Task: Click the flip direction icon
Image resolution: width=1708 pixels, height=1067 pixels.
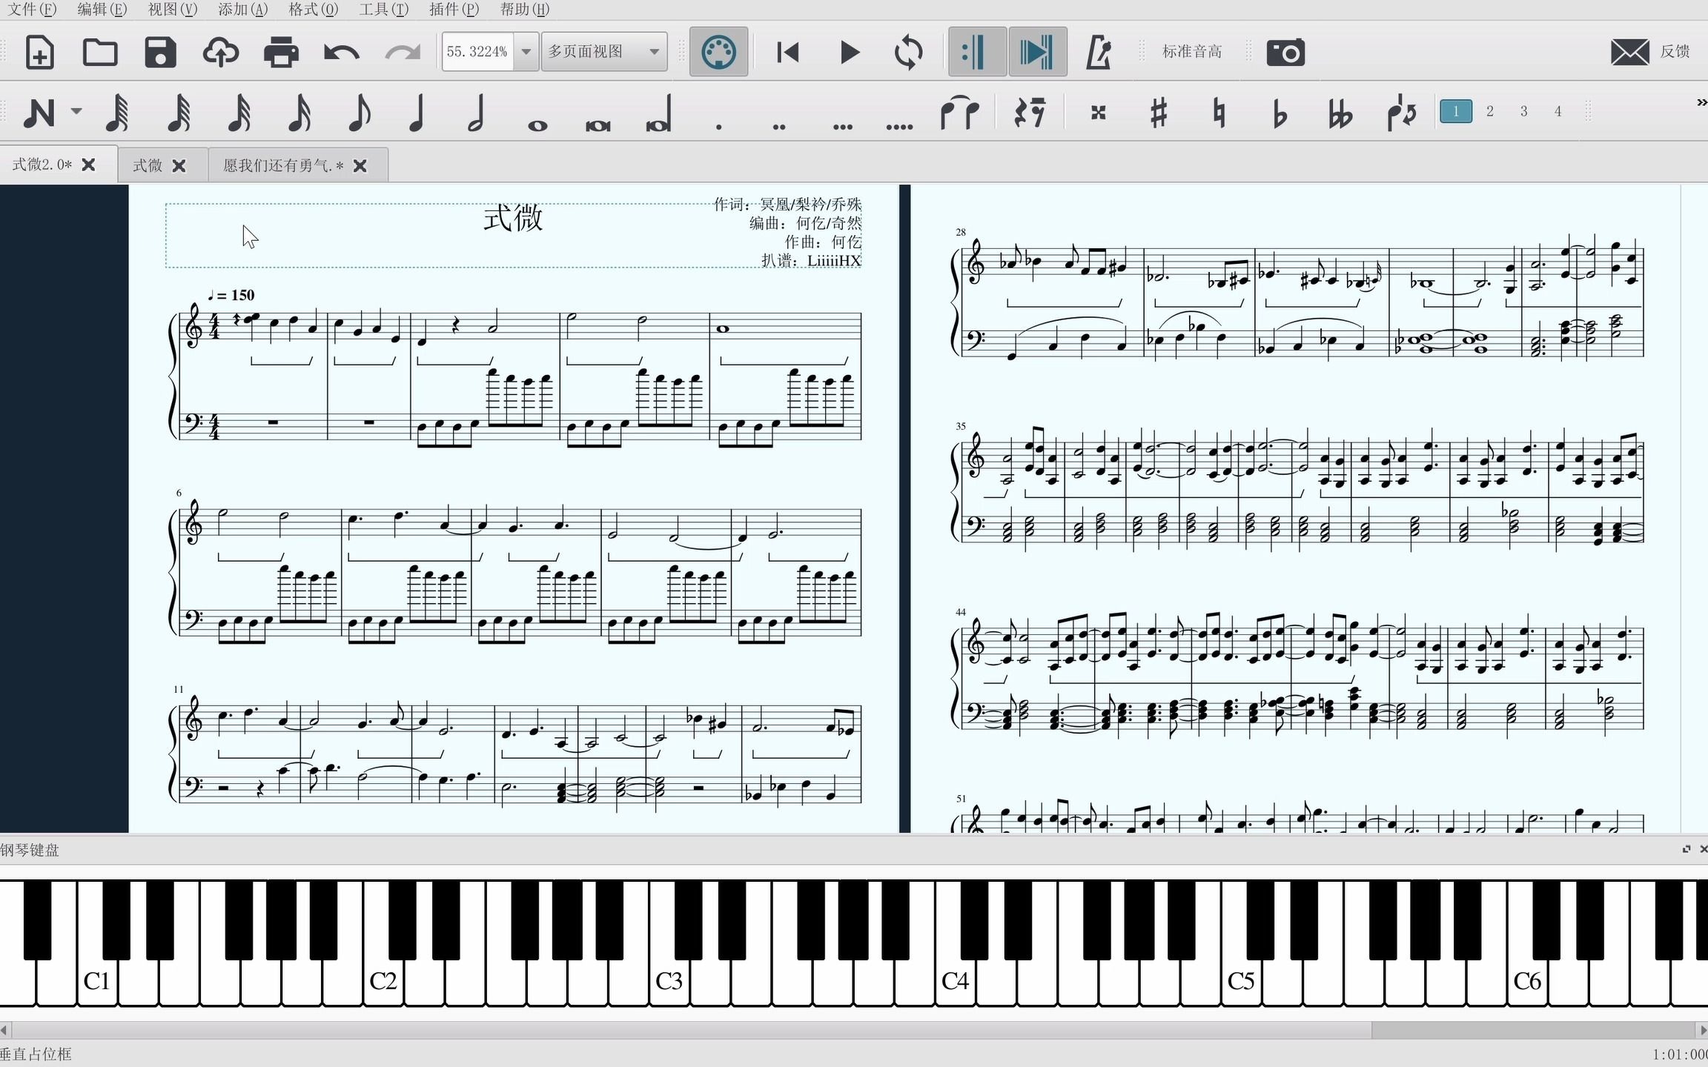Action: point(1401,113)
